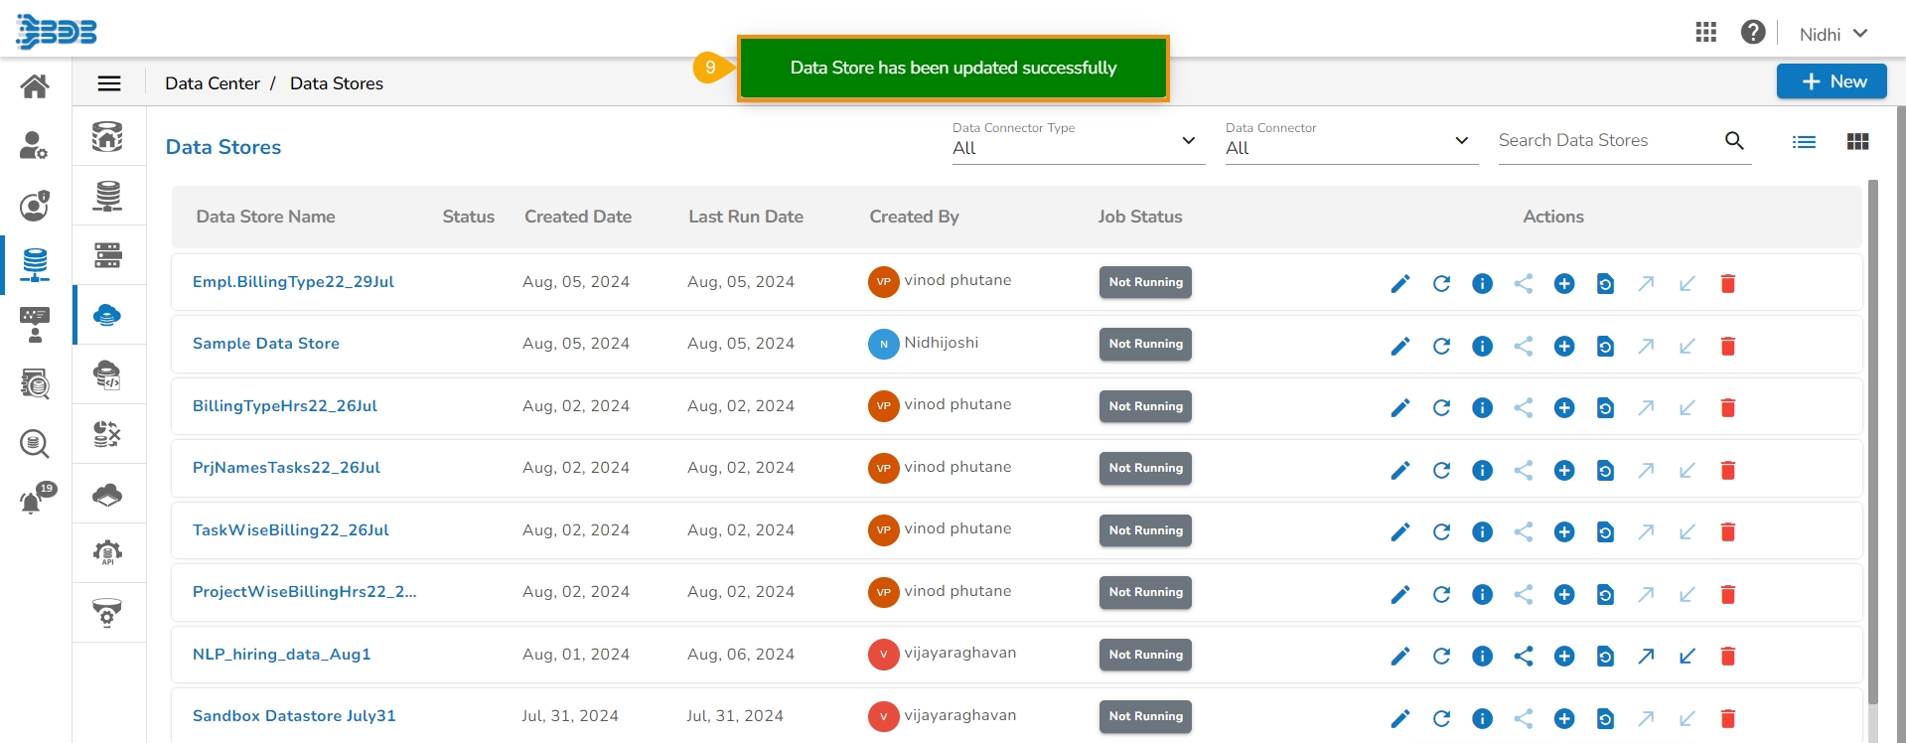This screenshot has width=1906, height=743.
Task: Click the New data store button
Action: 1831,81
